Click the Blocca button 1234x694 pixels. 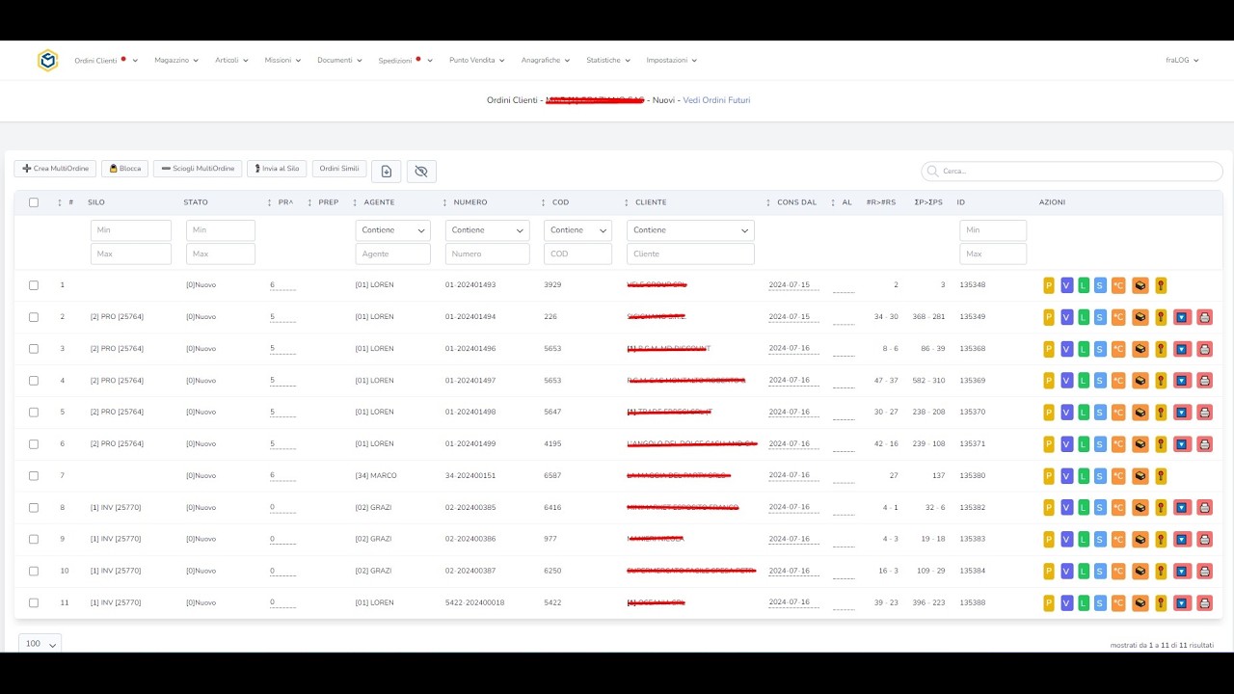pos(124,169)
